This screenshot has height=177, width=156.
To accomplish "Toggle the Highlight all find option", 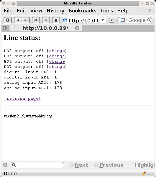I will coord(142,165).
